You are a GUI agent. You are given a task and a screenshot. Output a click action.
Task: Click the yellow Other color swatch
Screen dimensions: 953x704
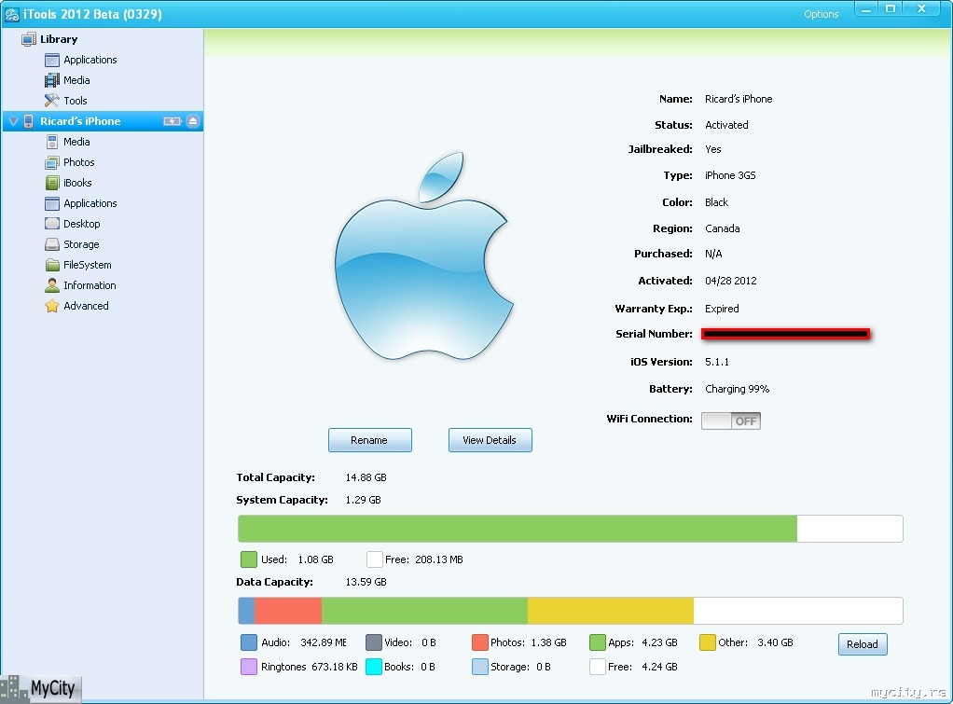pyautogui.click(x=708, y=642)
